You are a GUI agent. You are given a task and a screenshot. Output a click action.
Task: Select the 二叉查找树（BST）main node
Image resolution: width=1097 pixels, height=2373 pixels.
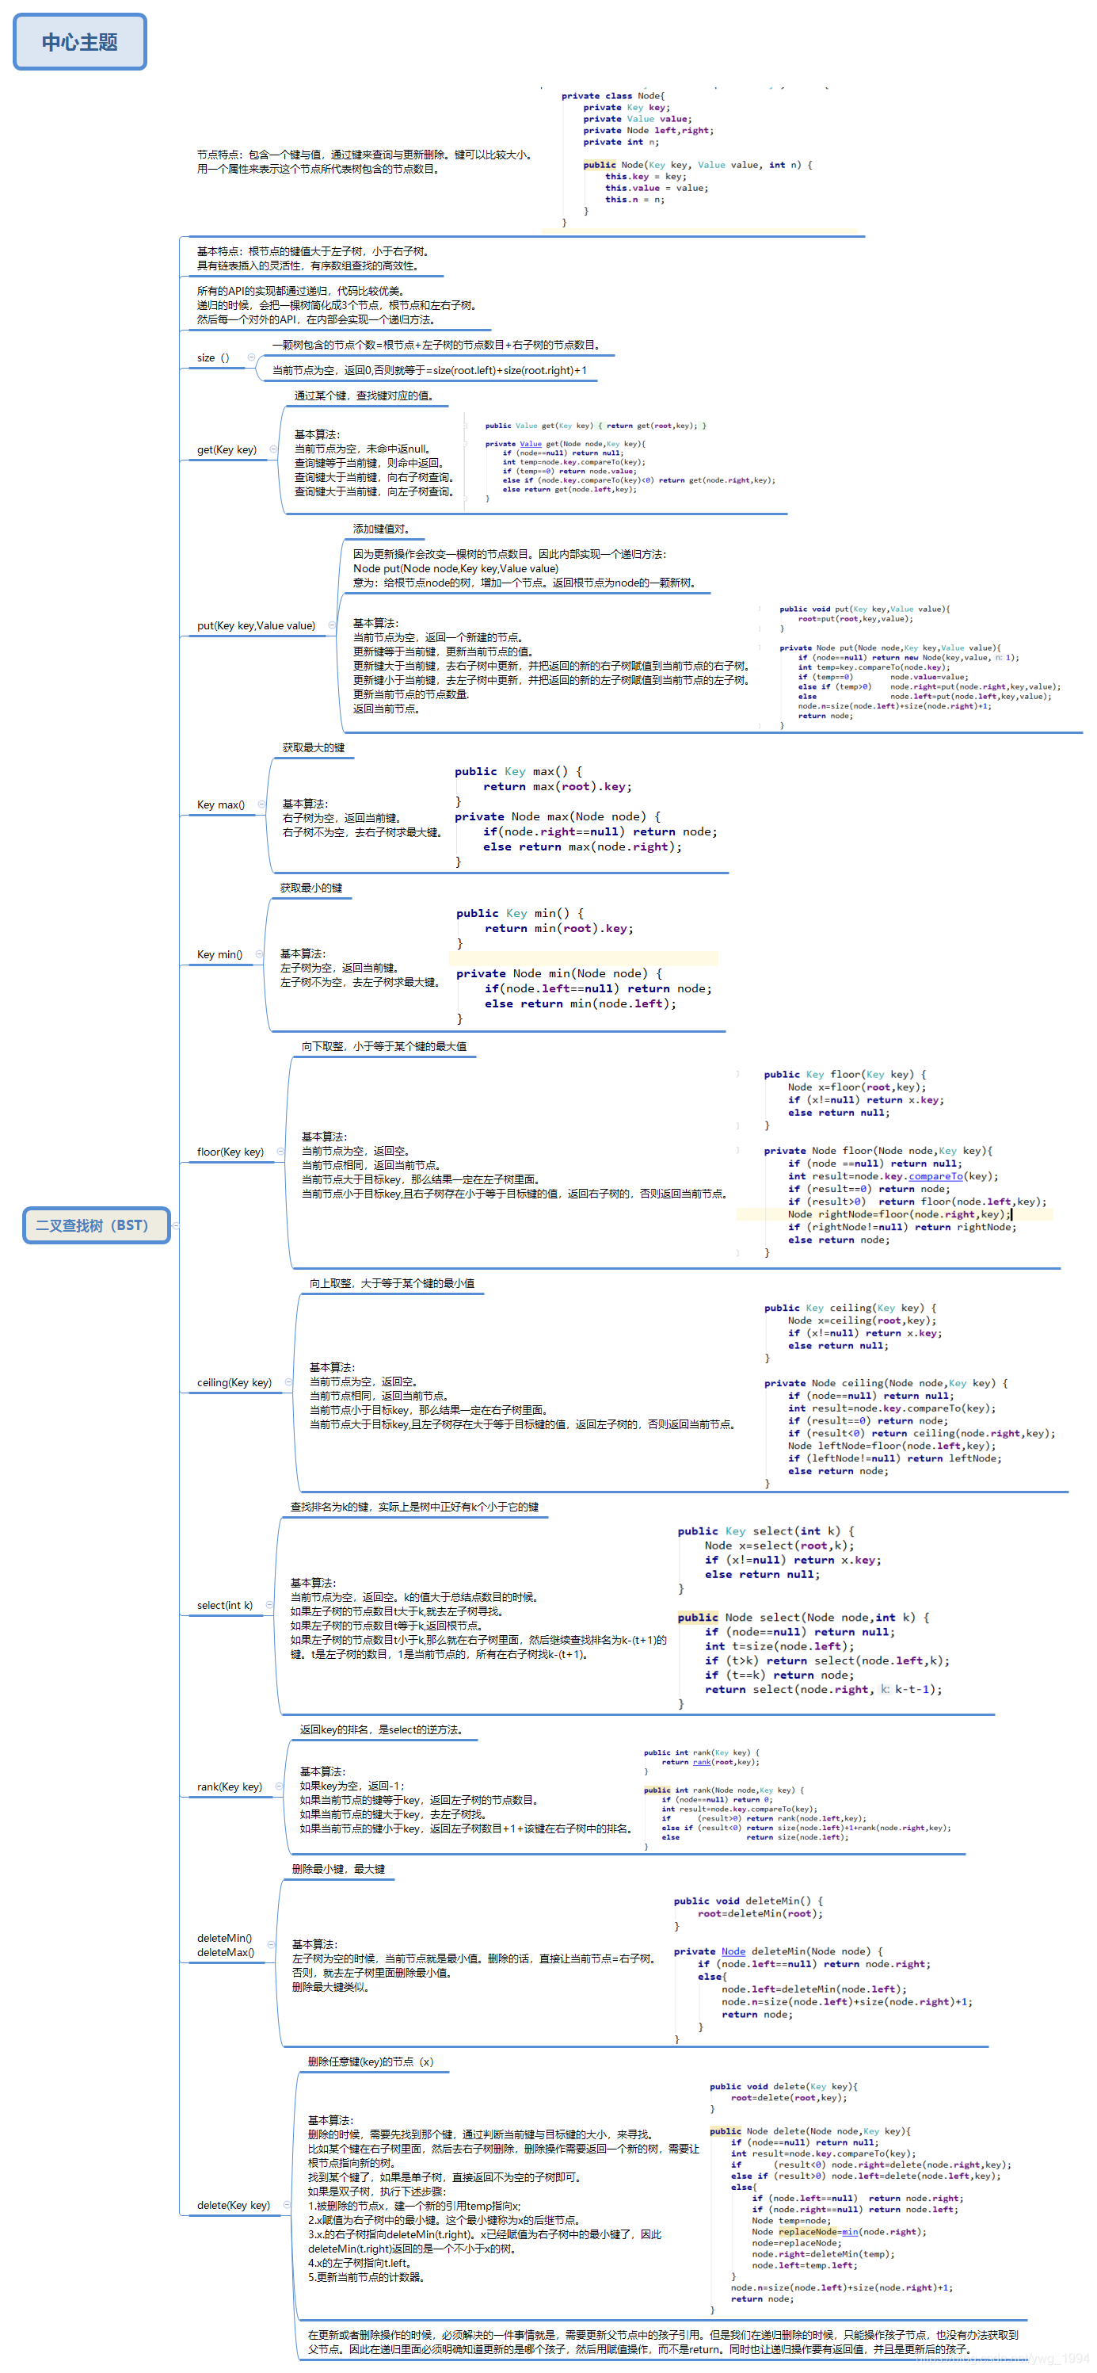97,1225
